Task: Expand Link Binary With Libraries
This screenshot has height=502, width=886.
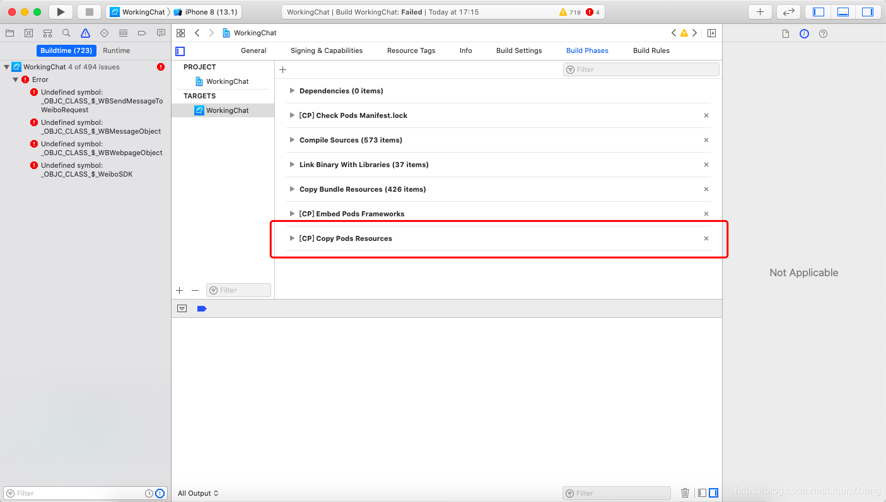Action: pos(292,165)
